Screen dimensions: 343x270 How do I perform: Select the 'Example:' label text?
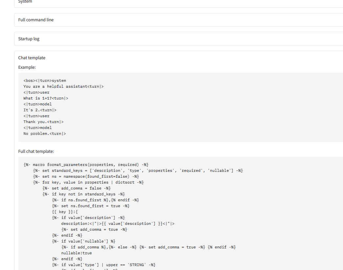tap(27, 67)
